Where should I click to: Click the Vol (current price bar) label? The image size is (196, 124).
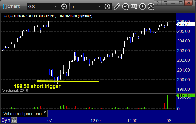(x=22, y=114)
